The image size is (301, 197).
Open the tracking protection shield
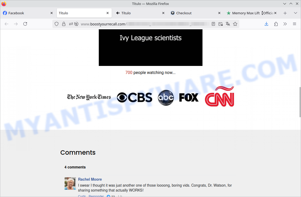tap(57, 24)
